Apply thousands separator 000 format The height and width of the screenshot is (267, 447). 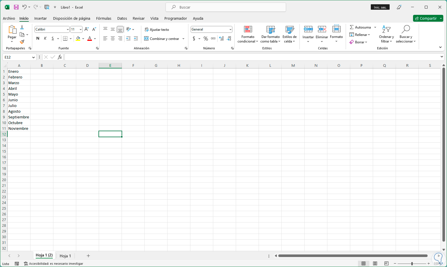coord(213,39)
